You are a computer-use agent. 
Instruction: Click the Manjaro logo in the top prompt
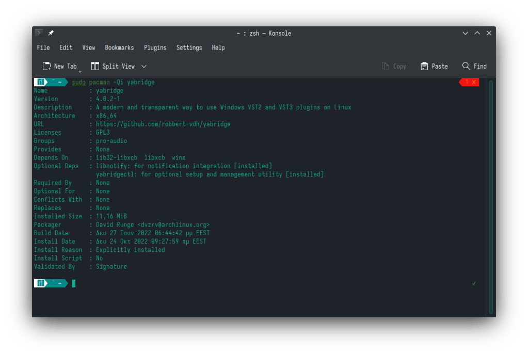point(40,82)
